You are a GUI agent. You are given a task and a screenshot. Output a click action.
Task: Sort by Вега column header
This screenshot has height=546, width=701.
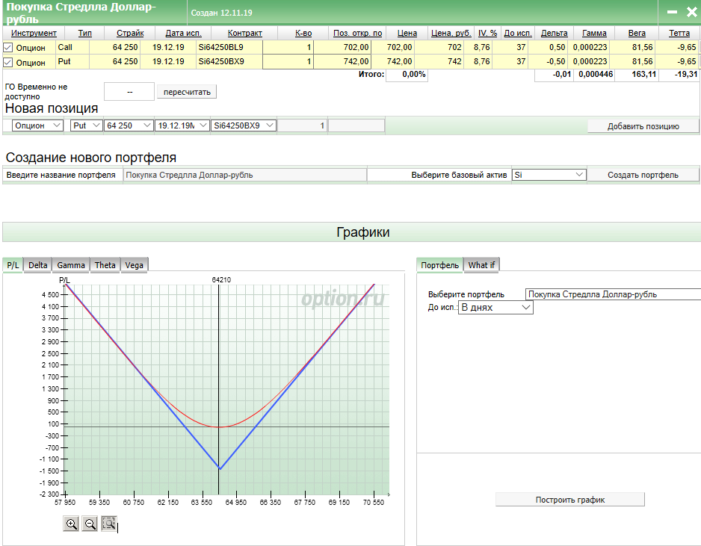click(637, 33)
